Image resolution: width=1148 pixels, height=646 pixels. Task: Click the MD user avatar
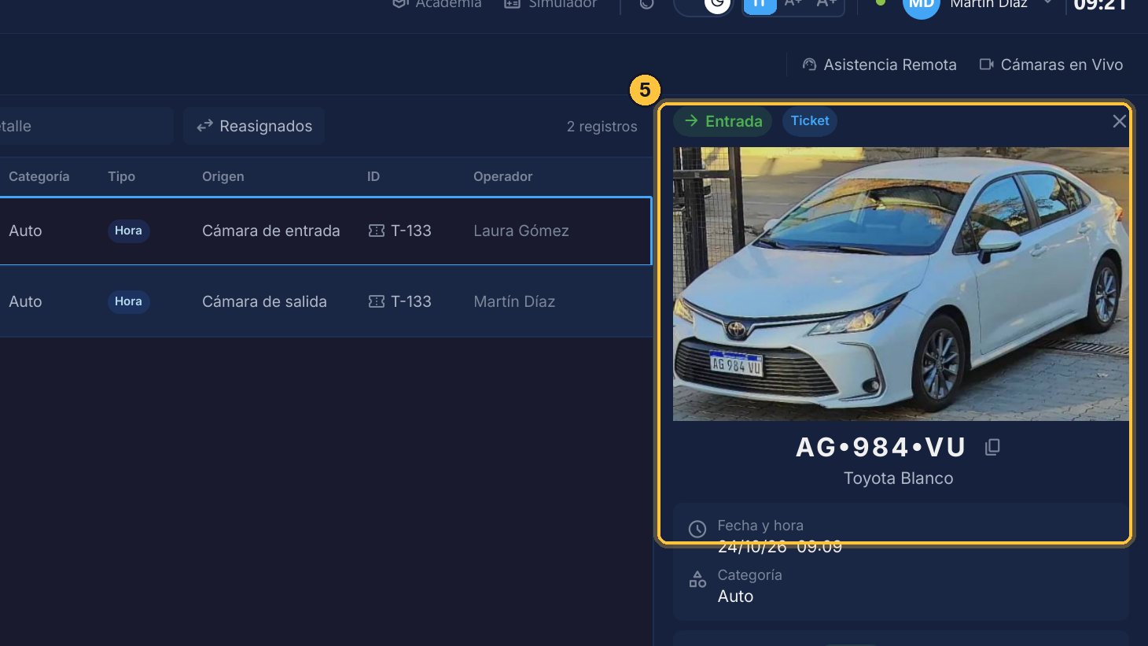[x=921, y=3]
